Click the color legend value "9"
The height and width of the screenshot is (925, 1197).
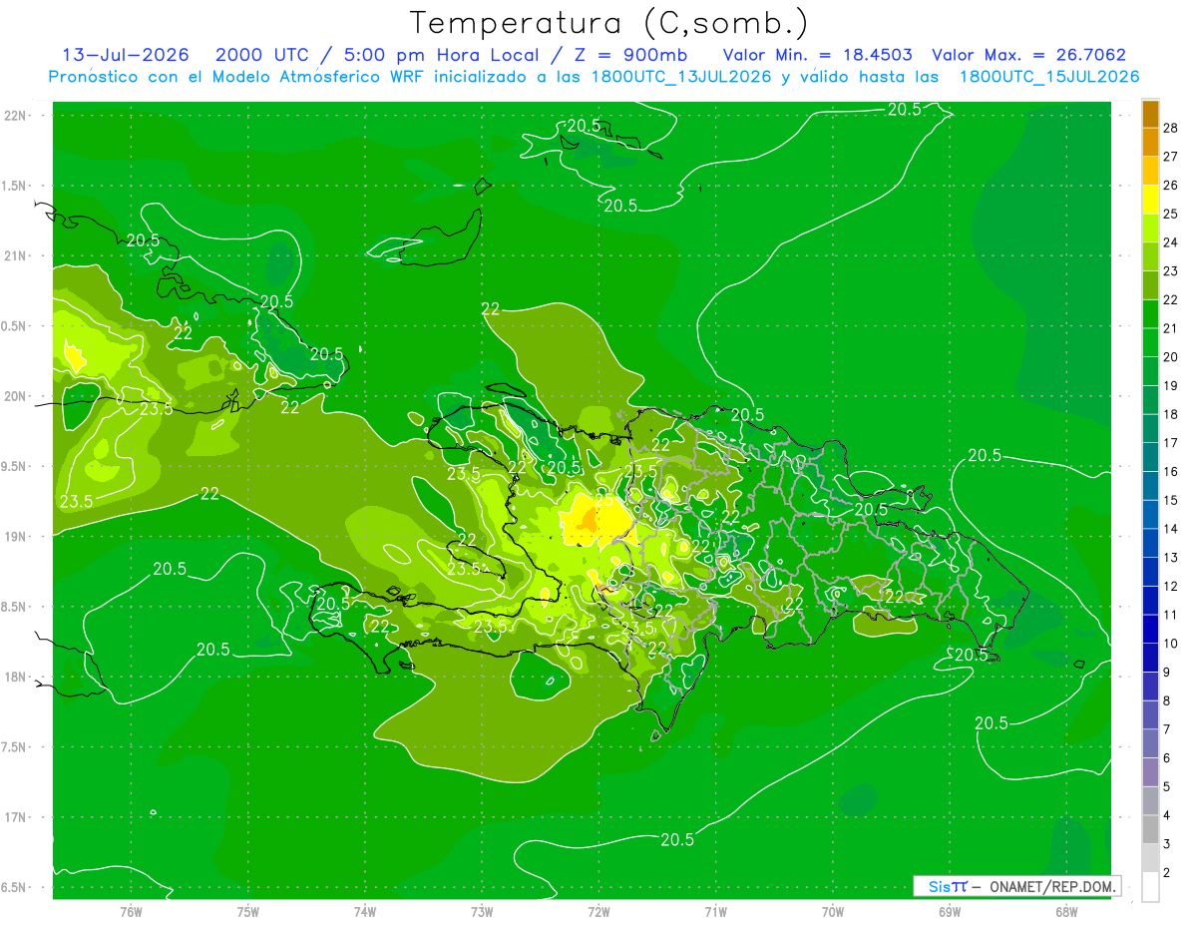[1167, 673]
